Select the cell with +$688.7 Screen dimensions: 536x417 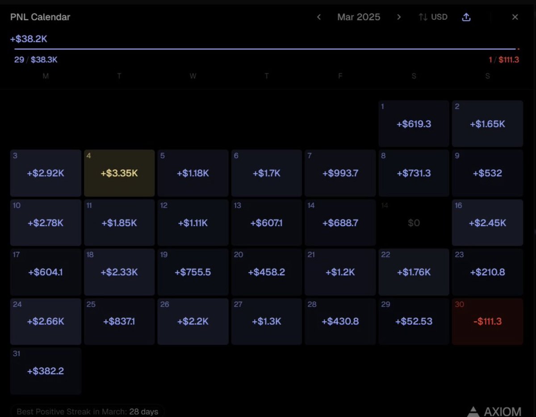[340, 223]
